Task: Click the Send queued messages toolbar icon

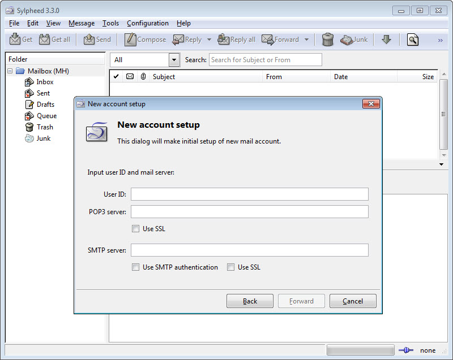Action: tap(89, 40)
